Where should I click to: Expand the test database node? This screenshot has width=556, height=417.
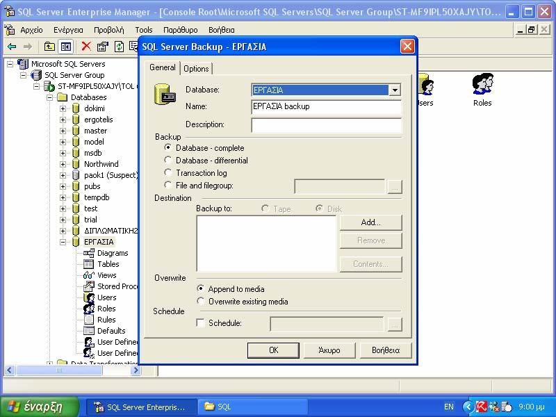tap(63, 208)
